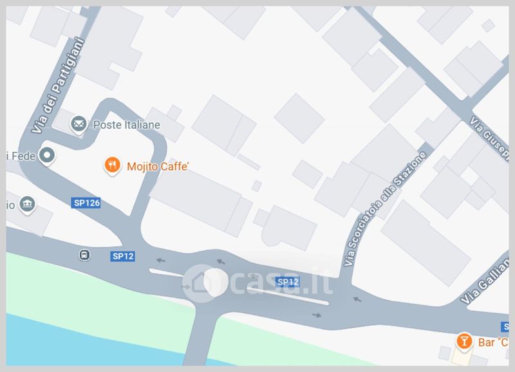Open the Mojito Caffe' text label
The width and height of the screenshot is (515, 372).
158,167
